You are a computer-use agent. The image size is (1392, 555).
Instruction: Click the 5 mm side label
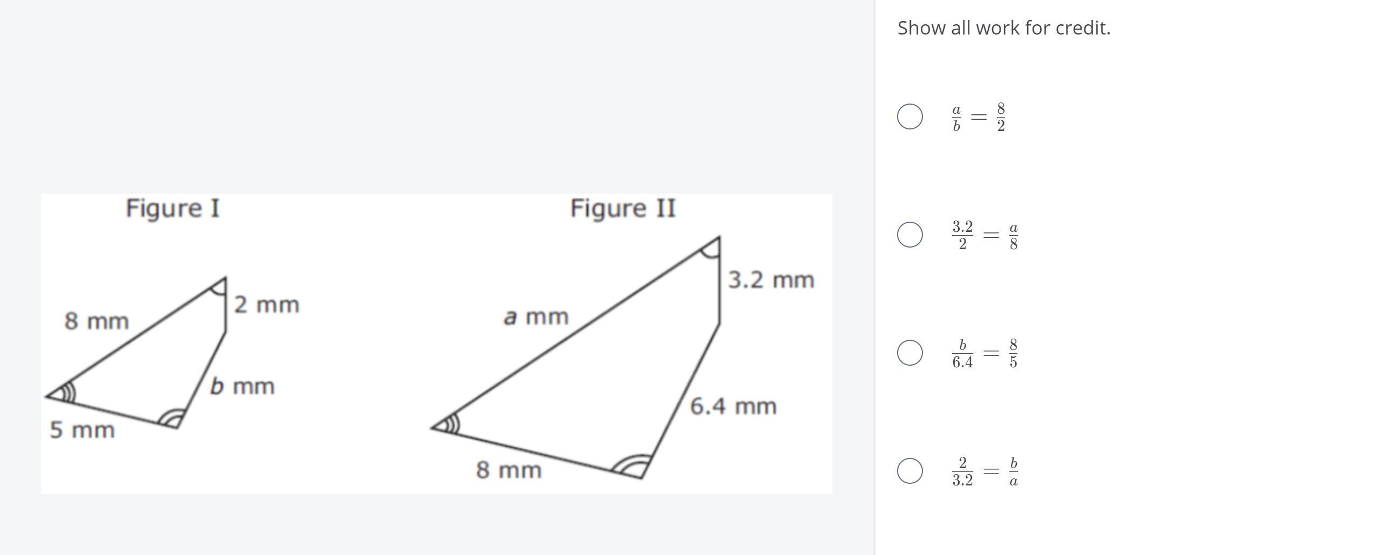tap(82, 430)
